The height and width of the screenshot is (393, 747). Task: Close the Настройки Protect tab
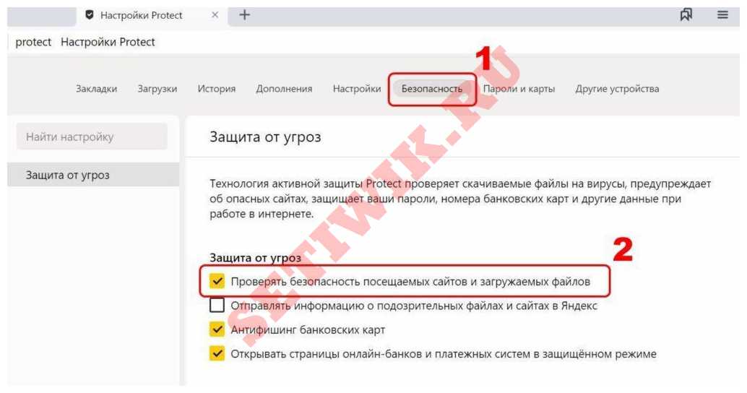pos(215,15)
